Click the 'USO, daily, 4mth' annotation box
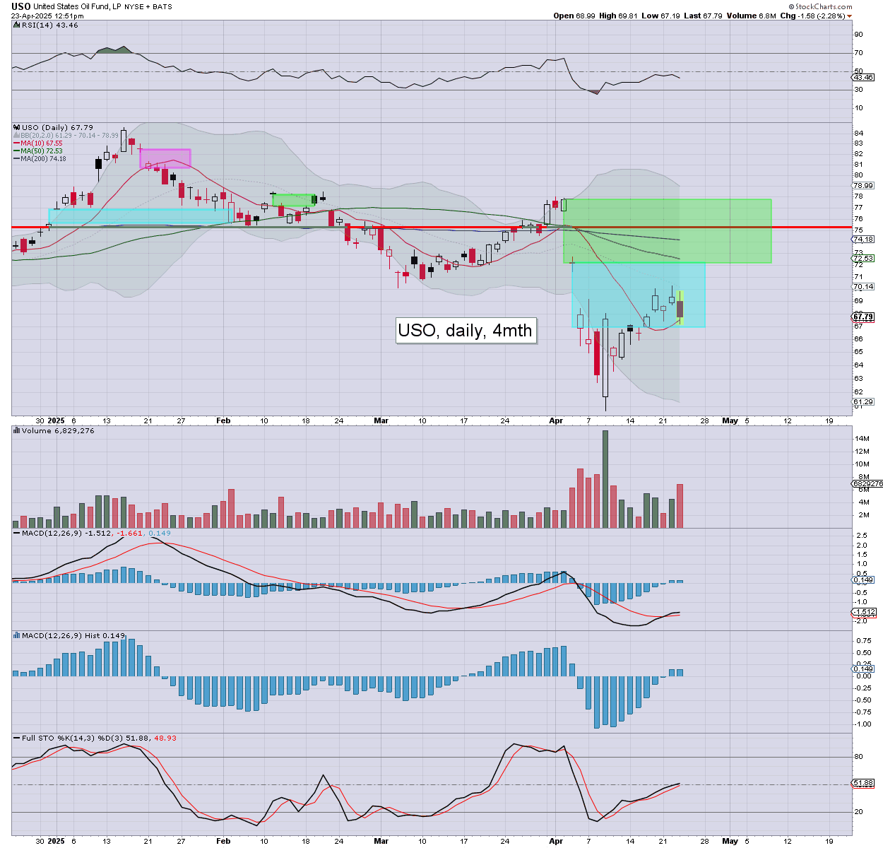 (x=465, y=330)
